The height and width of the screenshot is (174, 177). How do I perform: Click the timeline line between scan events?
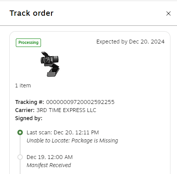(20, 145)
